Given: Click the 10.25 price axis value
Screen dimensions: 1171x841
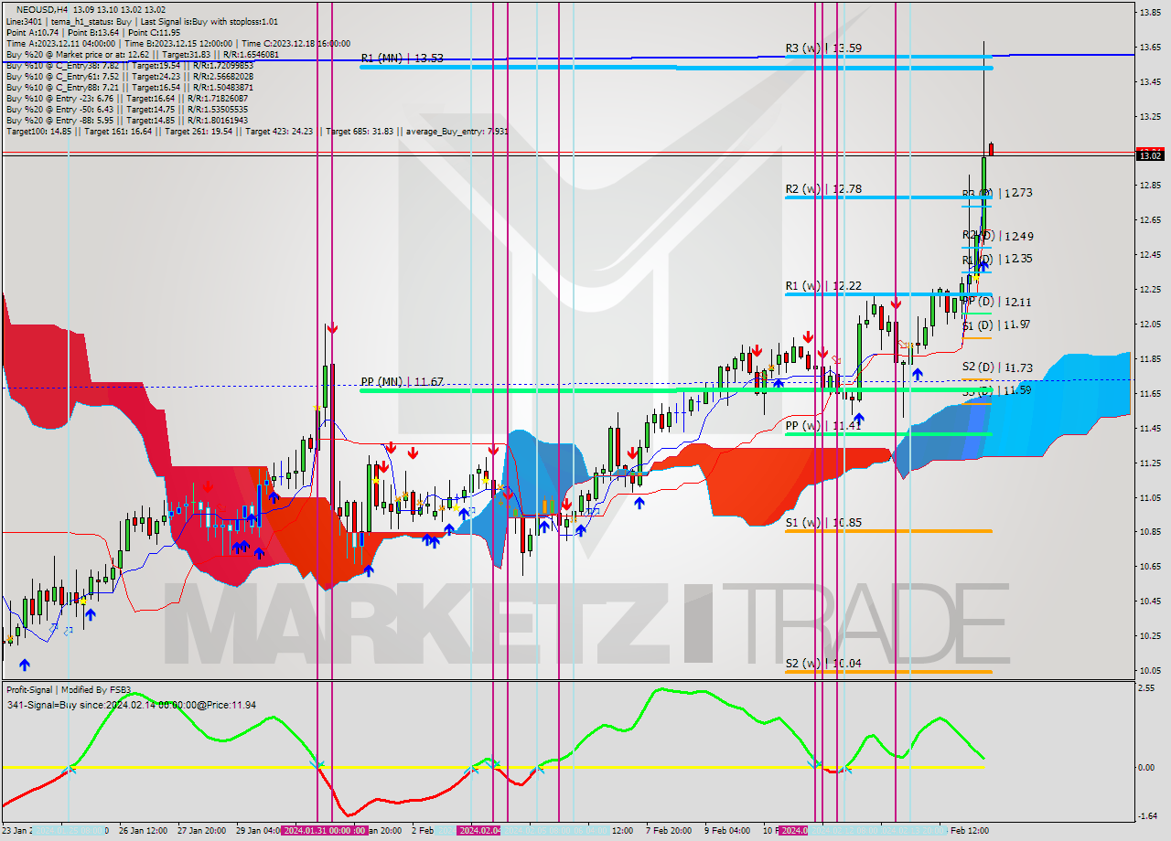Looking at the screenshot, I should (x=1150, y=635).
